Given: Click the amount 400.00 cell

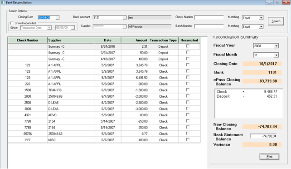Looking at the screenshot, I should (135, 59).
